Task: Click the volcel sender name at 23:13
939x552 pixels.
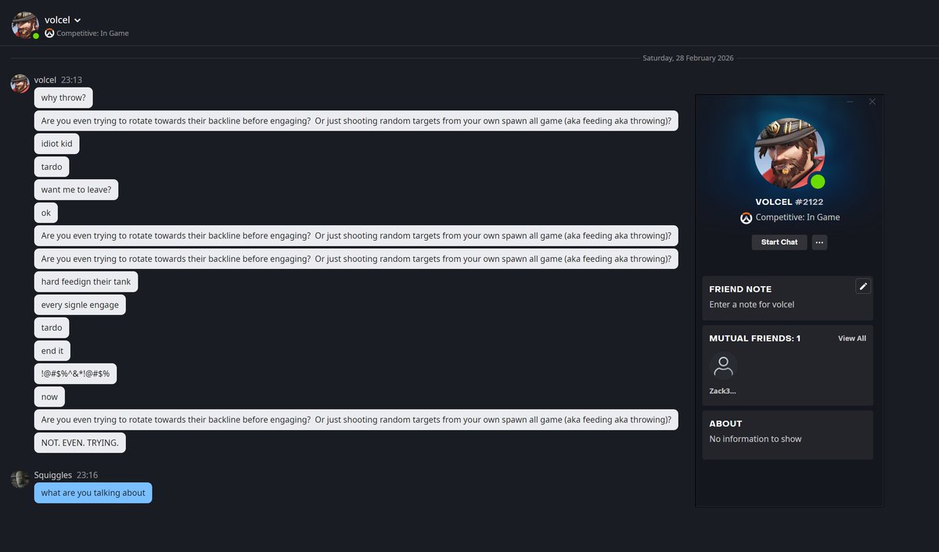Action: [x=45, y=80]
